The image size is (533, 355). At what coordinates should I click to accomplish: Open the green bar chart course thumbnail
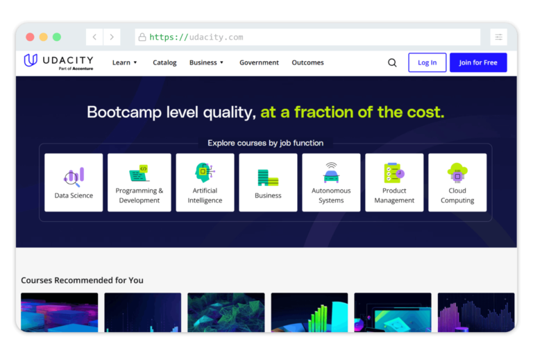pos(310,312)
